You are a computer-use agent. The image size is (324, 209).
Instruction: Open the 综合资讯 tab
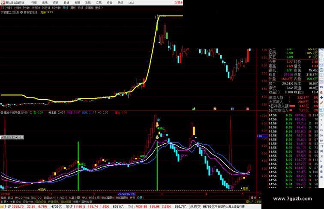[41, 202]
